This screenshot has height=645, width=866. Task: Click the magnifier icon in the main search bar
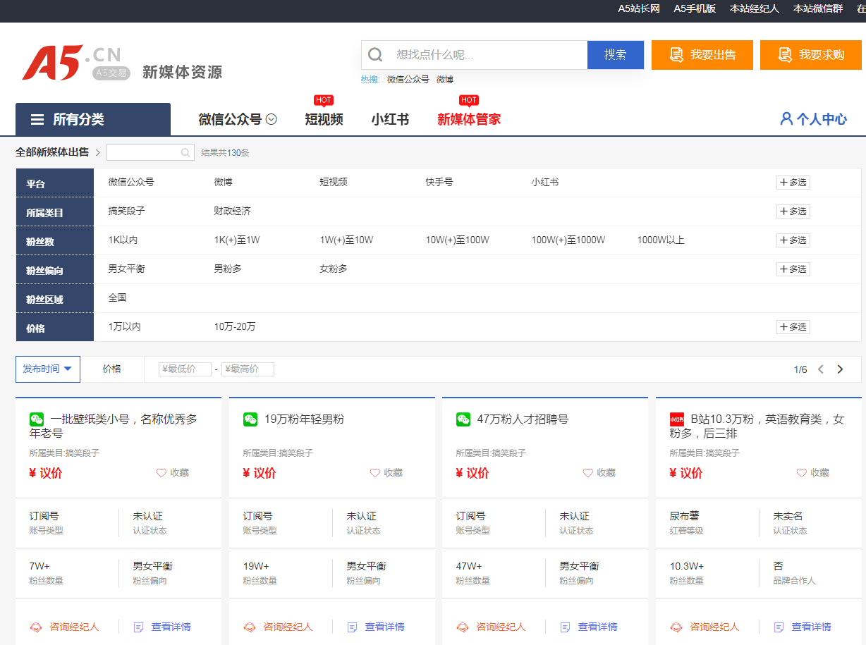point(376,55)
